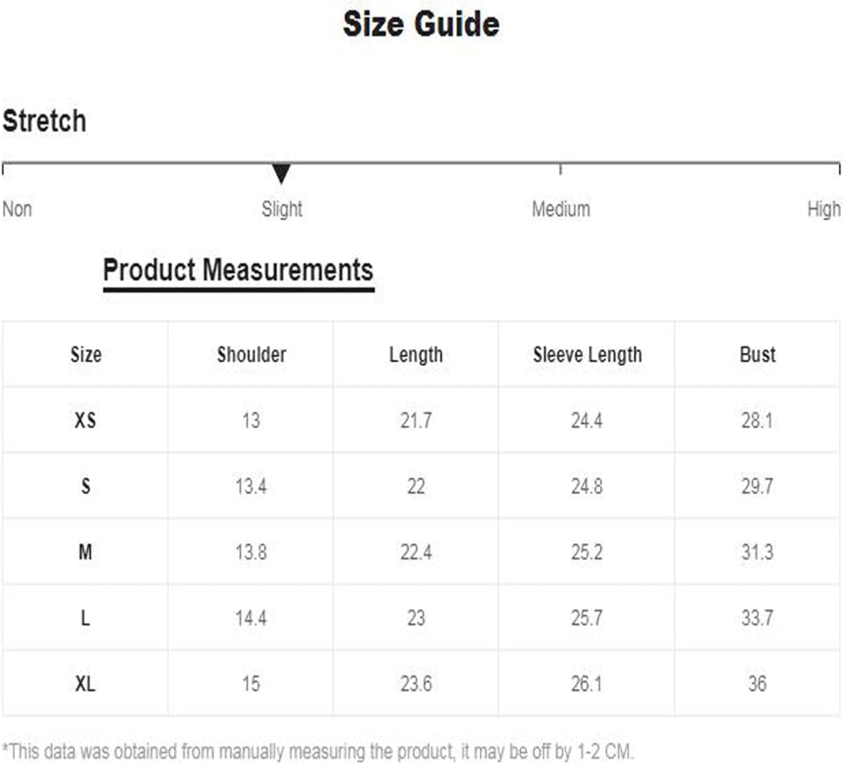Select the XS size row label
Viewport: 844px width, 764px height.
85,420
